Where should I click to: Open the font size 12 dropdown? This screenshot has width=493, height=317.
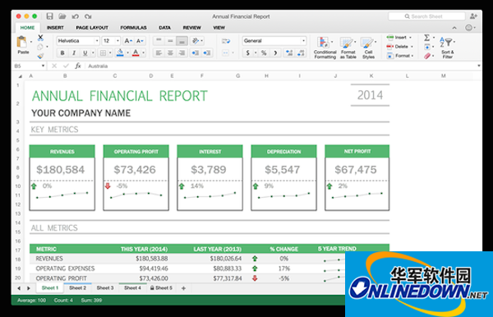(117, 41)
